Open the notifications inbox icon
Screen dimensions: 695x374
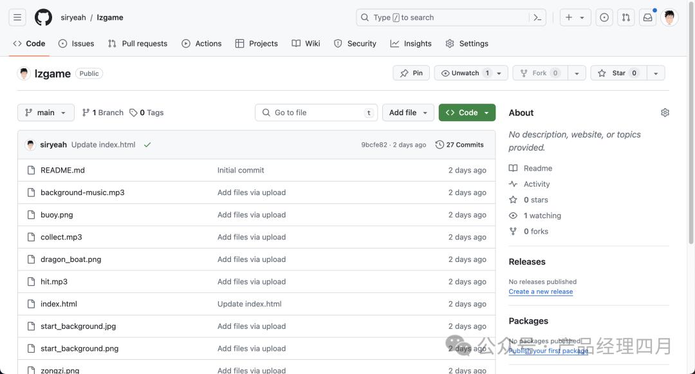pyautogui.click(x=647, y=17)
